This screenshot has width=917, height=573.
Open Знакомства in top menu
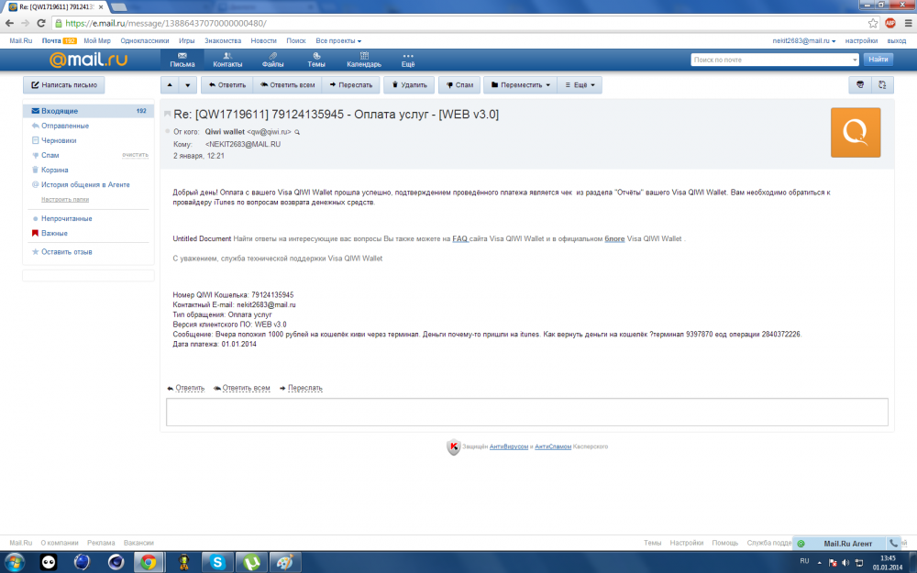point(223,41)
